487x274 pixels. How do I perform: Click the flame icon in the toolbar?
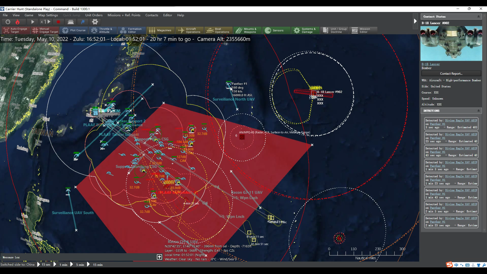[18, 22]
